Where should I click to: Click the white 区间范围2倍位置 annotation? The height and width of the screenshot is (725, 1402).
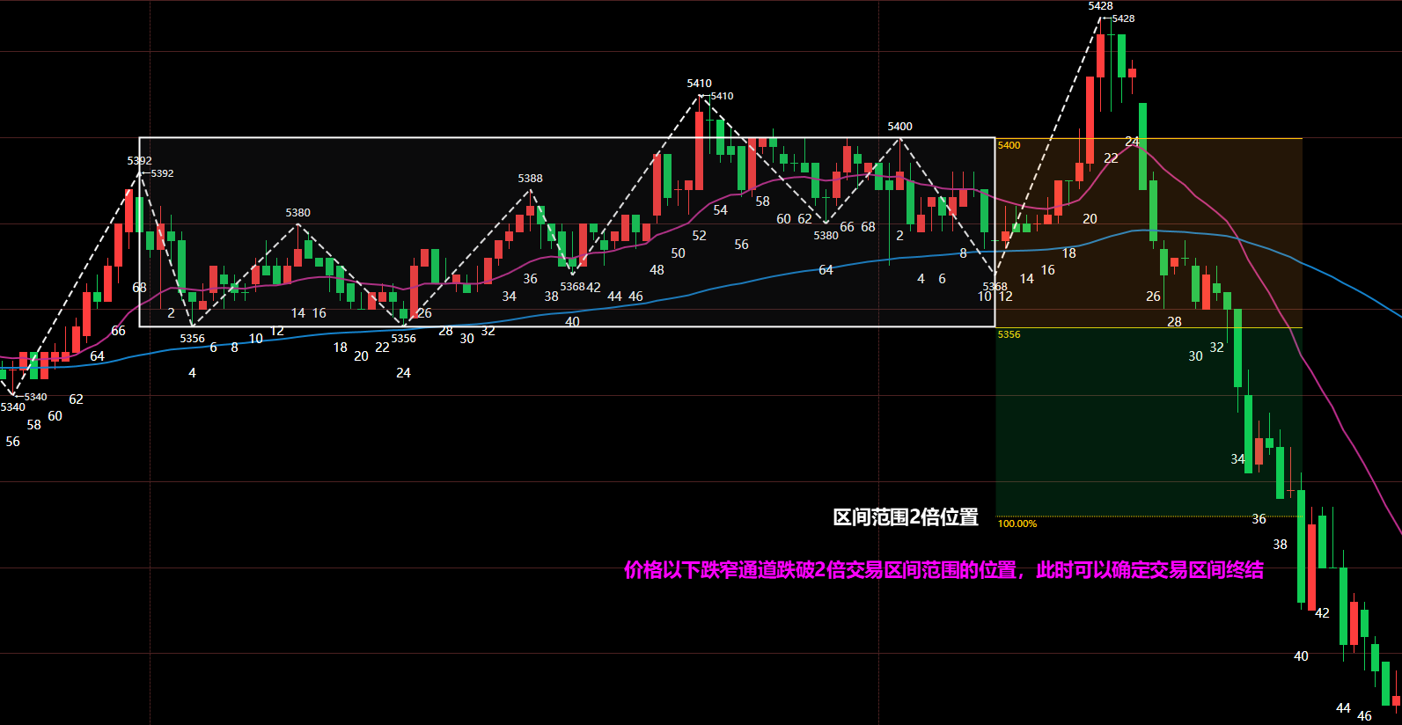[x=906, y=517]
